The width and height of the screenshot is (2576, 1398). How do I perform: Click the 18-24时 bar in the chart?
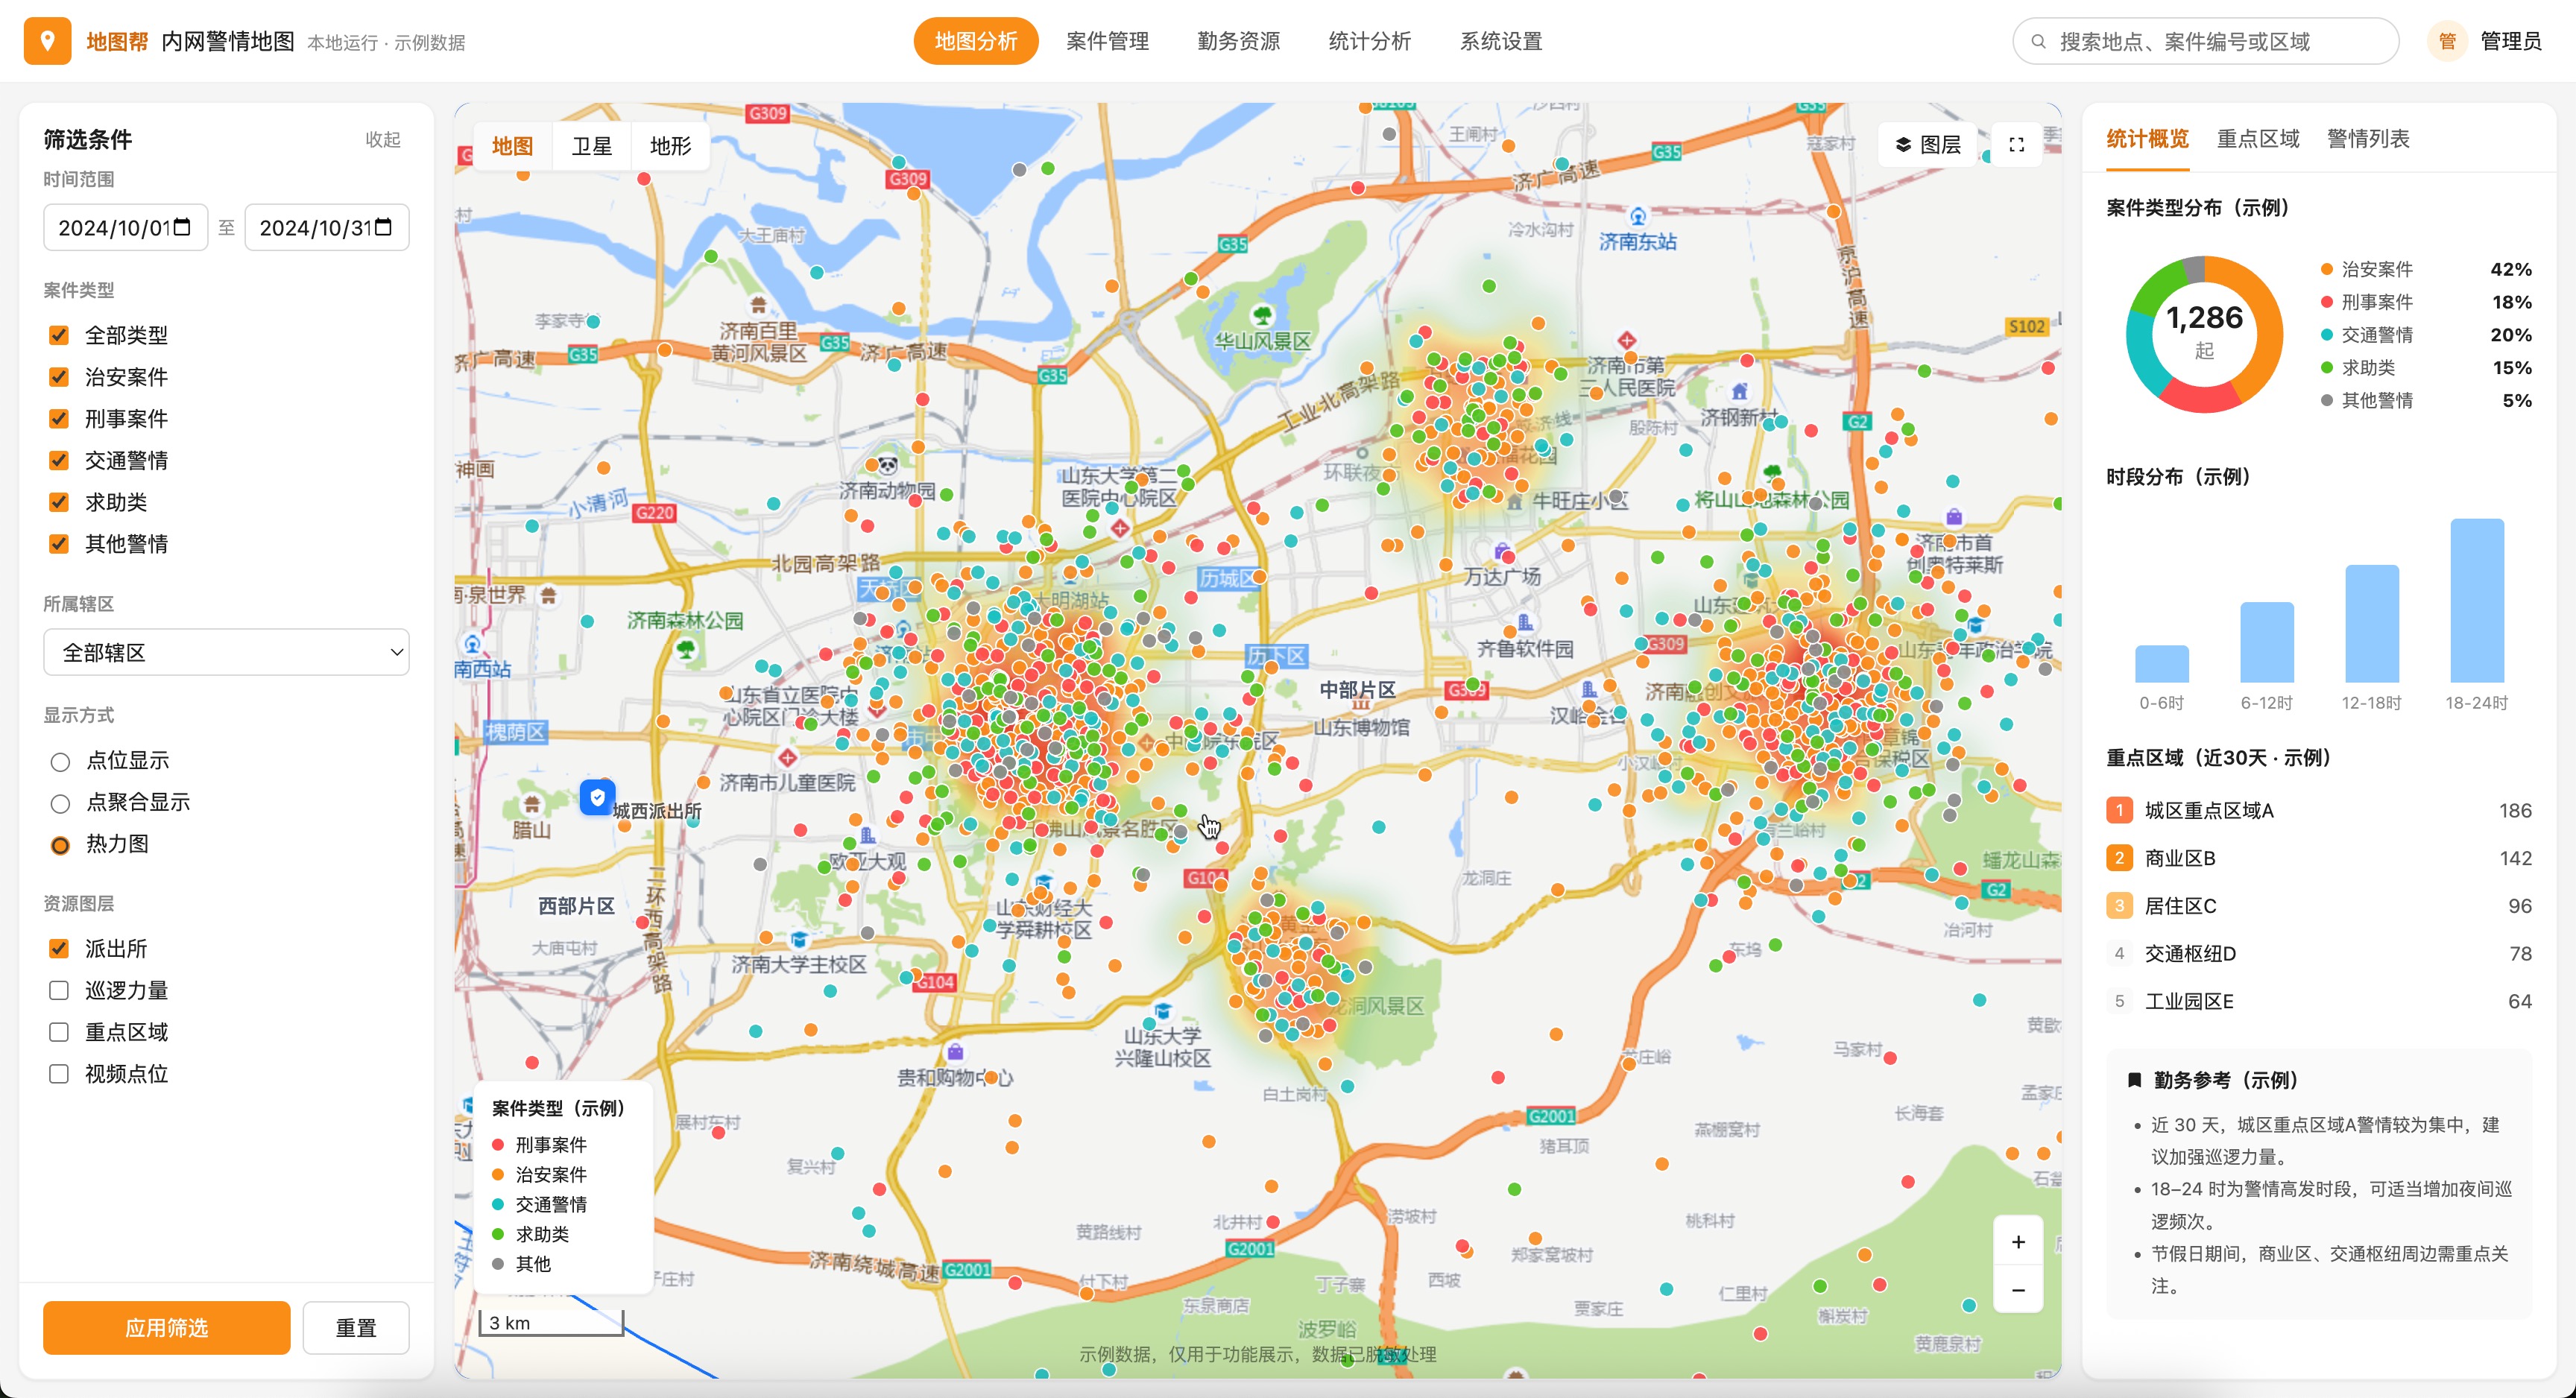tap(2477, 600)
